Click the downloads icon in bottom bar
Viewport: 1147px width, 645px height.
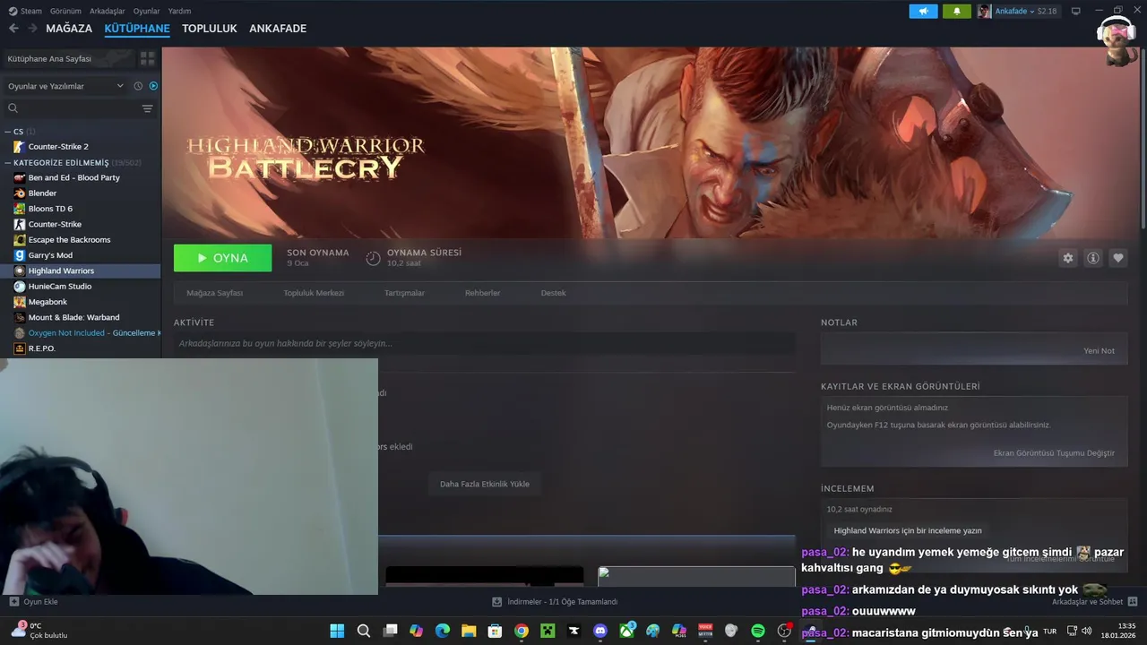(x=496, y=602)
